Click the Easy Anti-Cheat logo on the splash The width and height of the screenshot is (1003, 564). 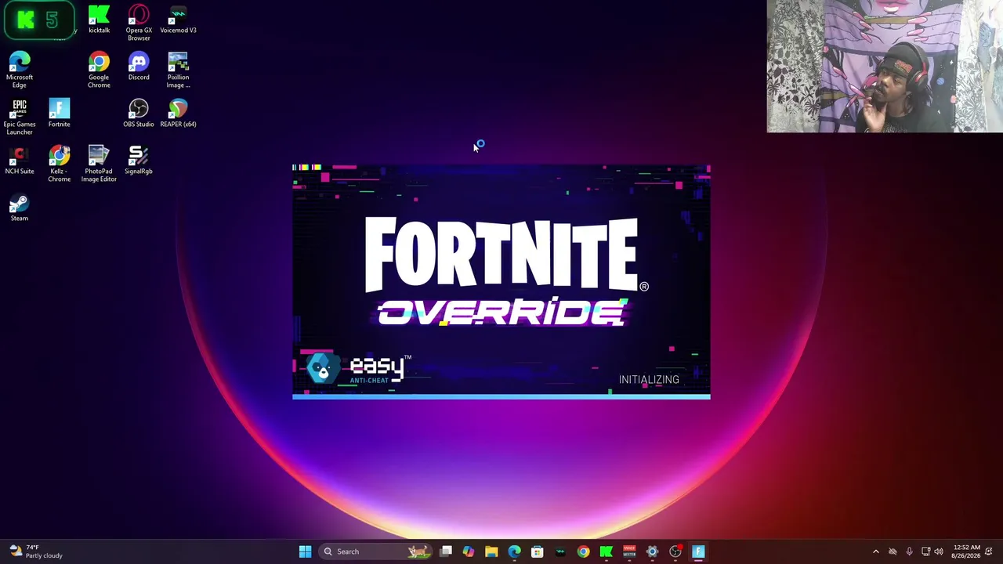click(358, 369)
